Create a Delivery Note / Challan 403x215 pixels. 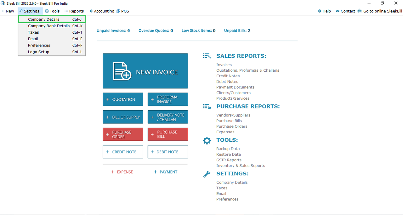pos(168,117)
